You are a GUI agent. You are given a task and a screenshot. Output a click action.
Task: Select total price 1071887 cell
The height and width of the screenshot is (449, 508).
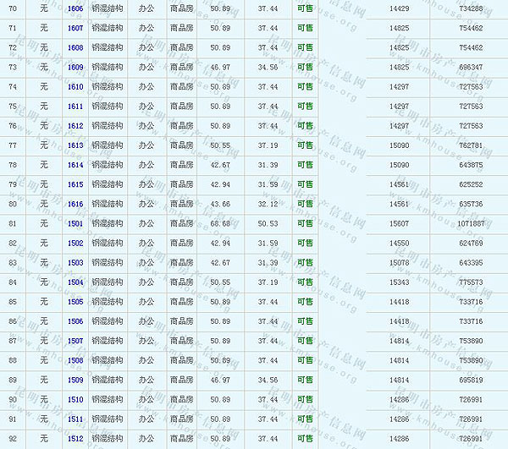click(x=471, y=224)
